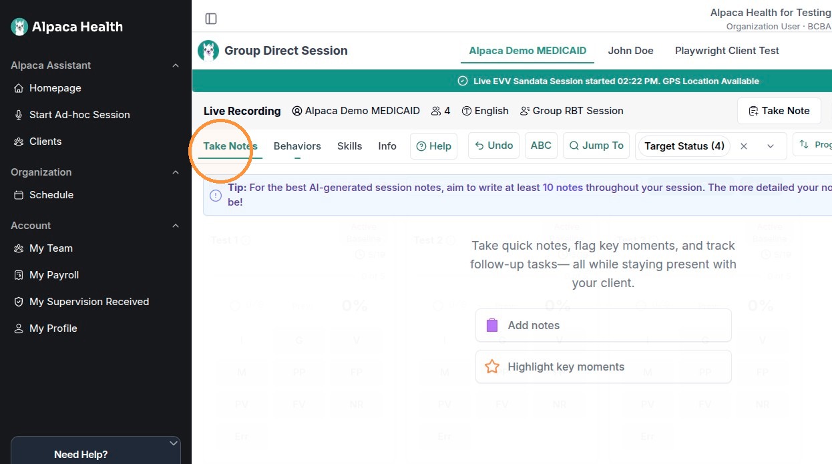The image size is (832, 464).
Task: Open the Schedule sidebar item
Action: click(x=51, y=195)
